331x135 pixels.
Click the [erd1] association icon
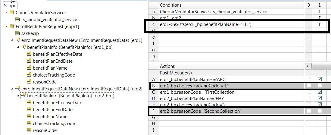tap(18, 40)
